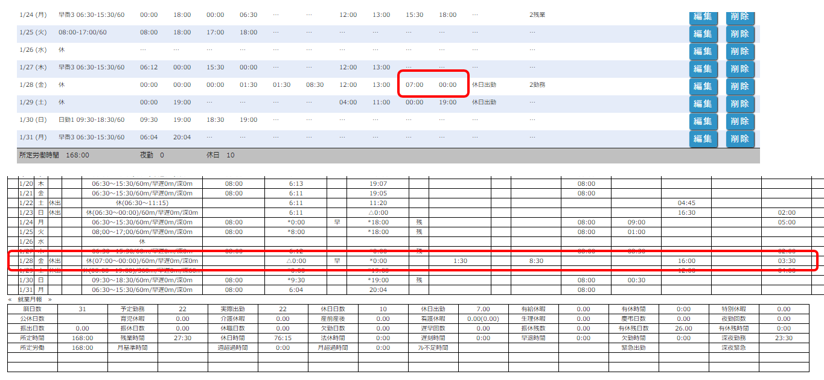The height and width of the screenshot is (380, 824).
Task: Select the 07:00 time in red box
Action: (x=414, y=85)
